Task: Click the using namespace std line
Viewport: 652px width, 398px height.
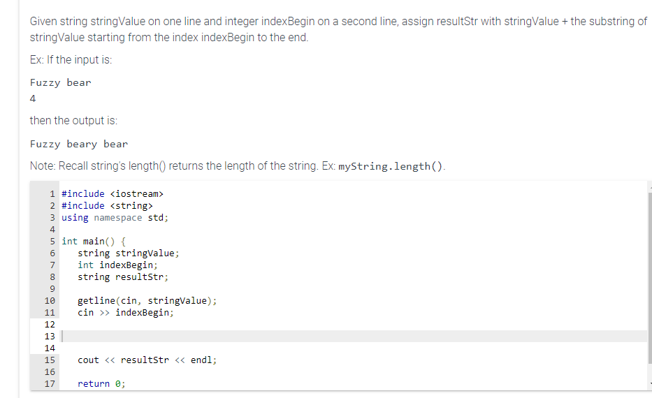Action: tap(115, 218)
